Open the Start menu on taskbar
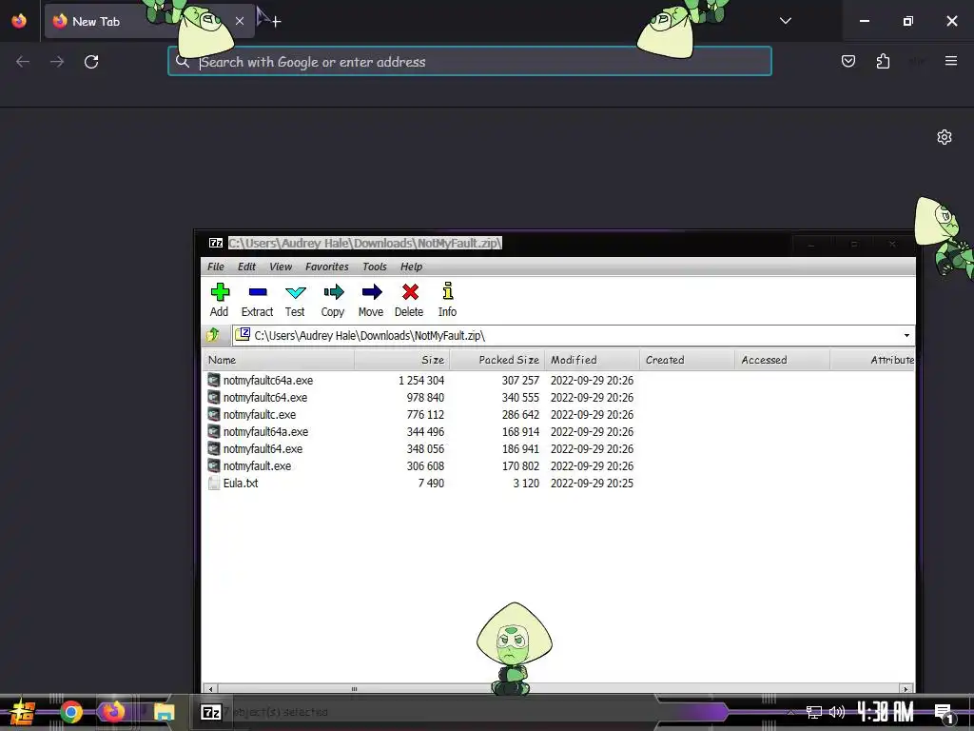Viewport: 974px width, 731px height. point(23,712)
